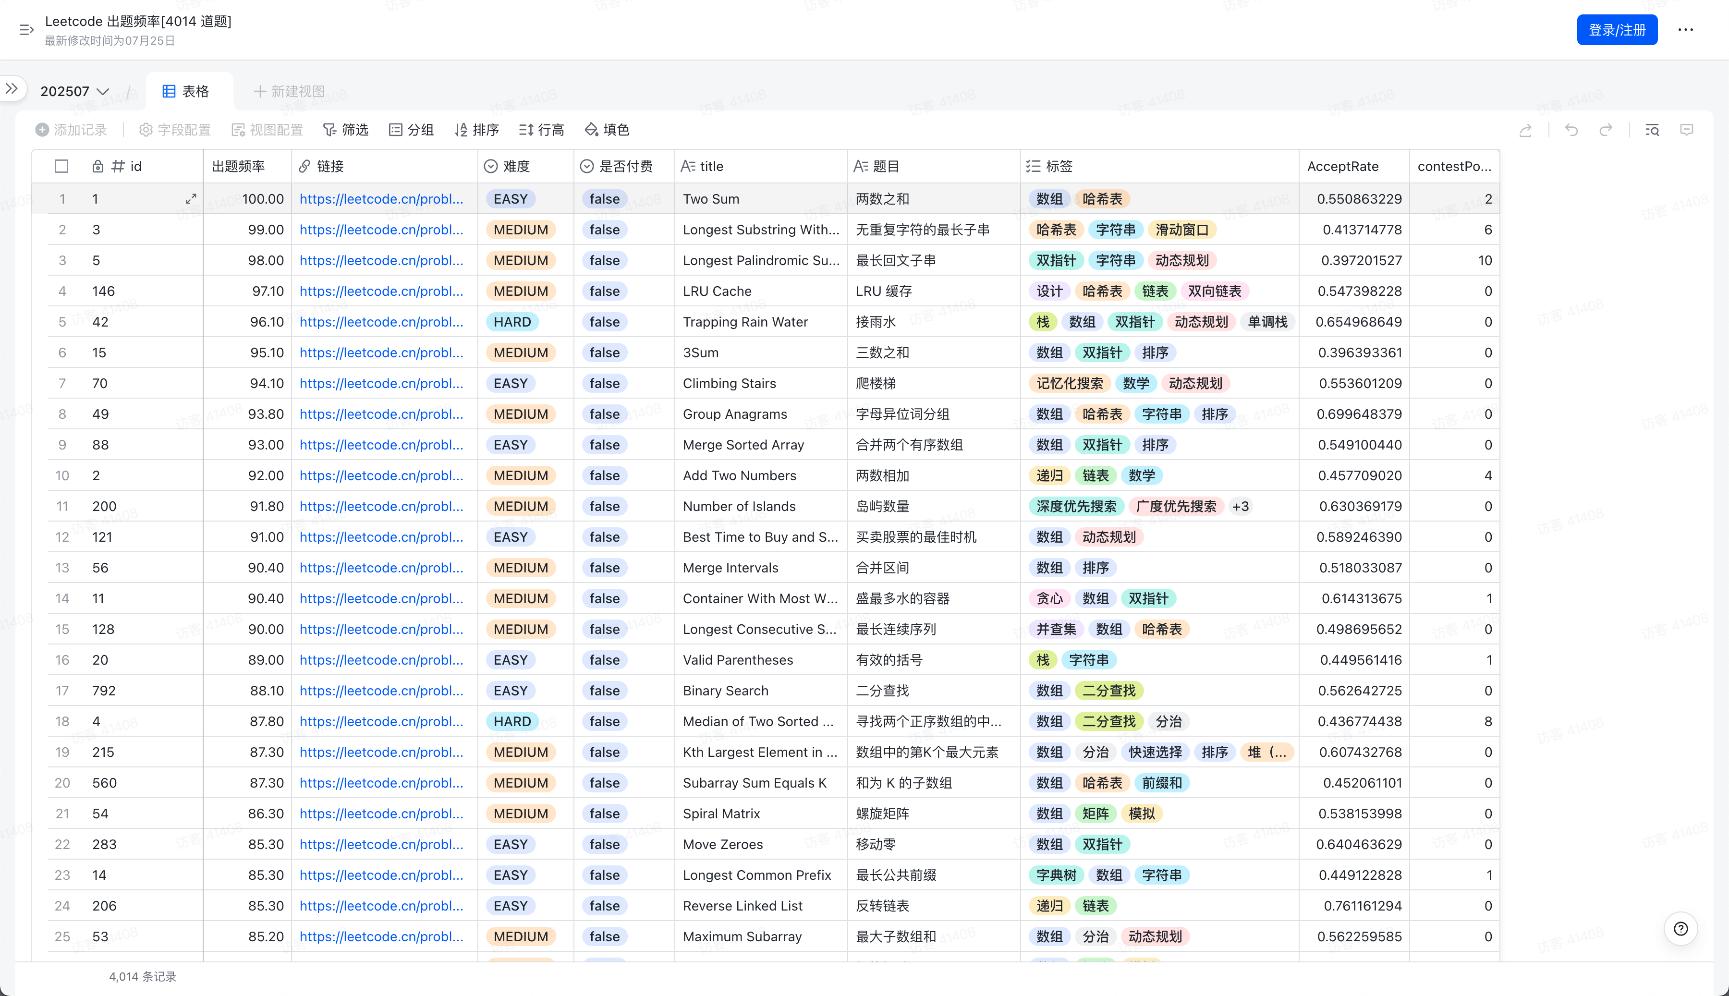Click false tag in Climbing Stairs row

[605, 384]
